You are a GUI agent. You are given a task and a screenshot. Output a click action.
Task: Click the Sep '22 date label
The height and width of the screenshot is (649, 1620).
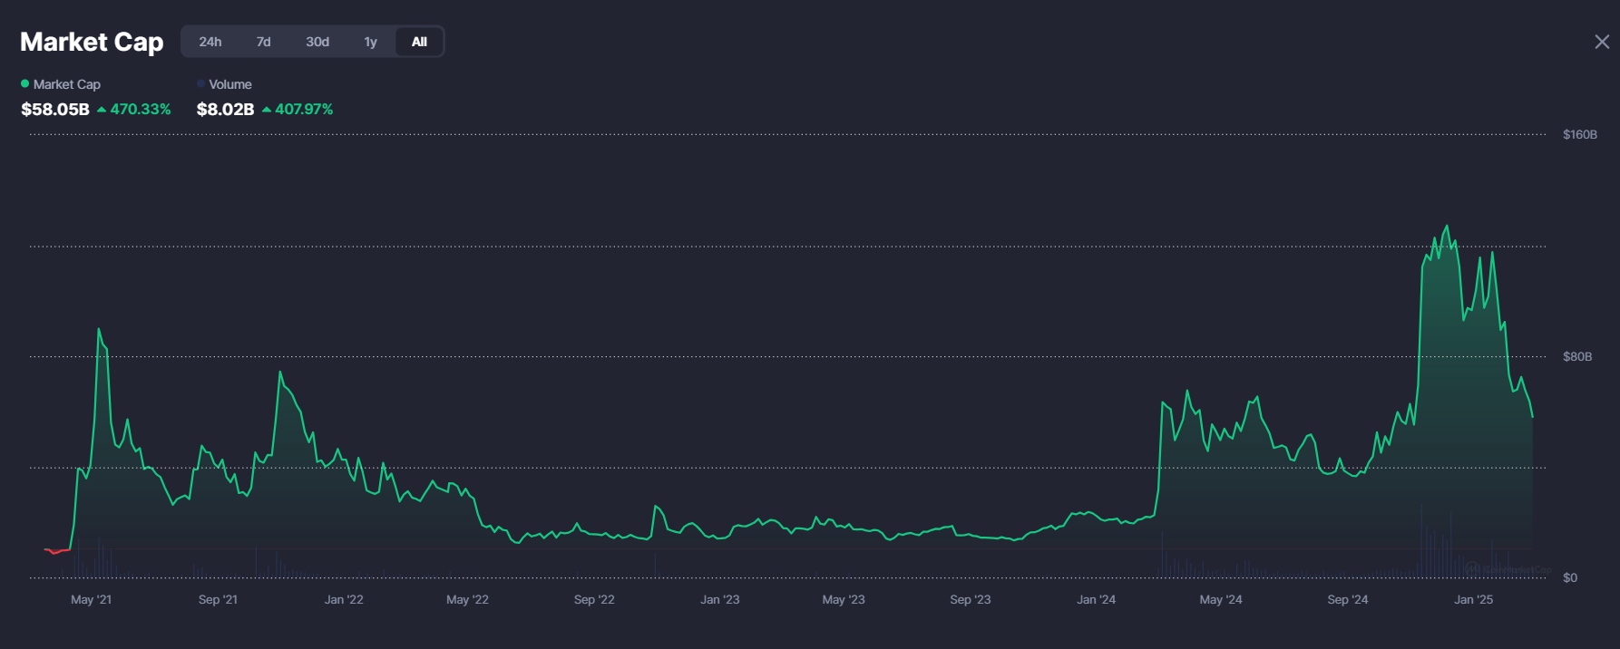coord(594,599)
